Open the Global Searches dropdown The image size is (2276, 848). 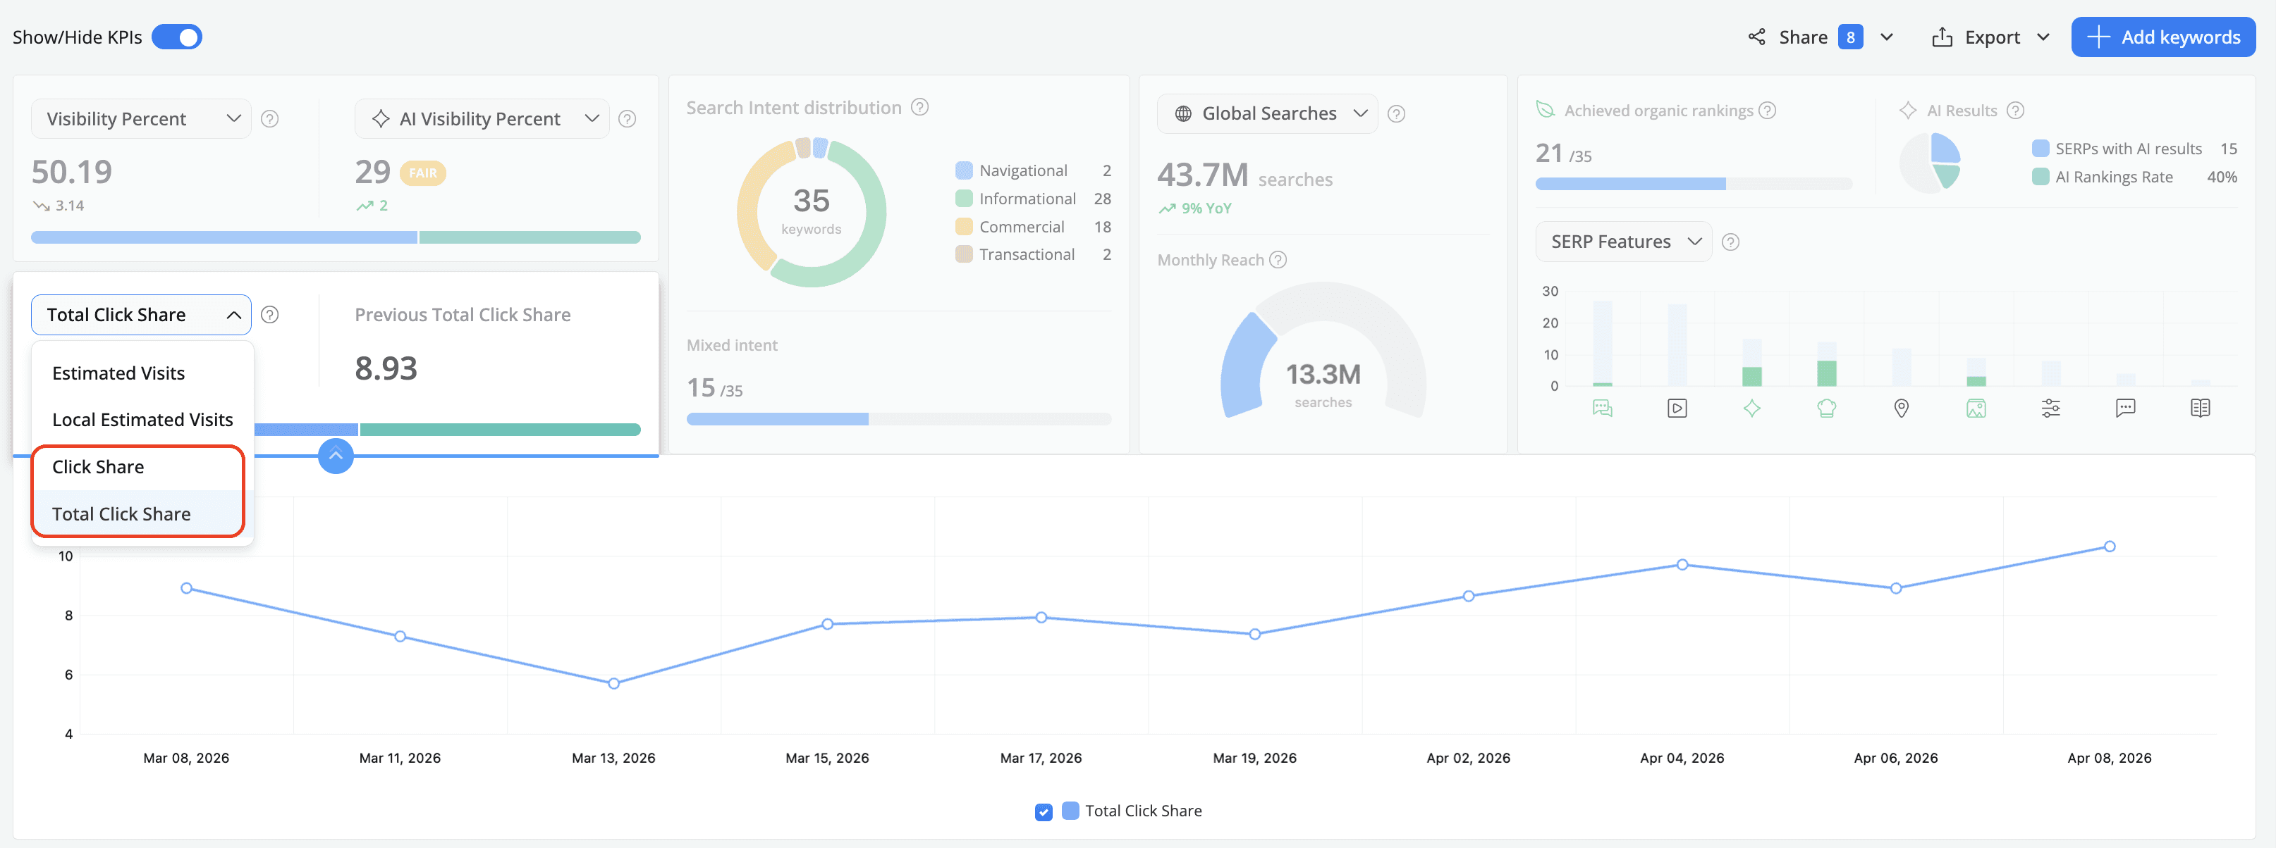pos(1266,113)
